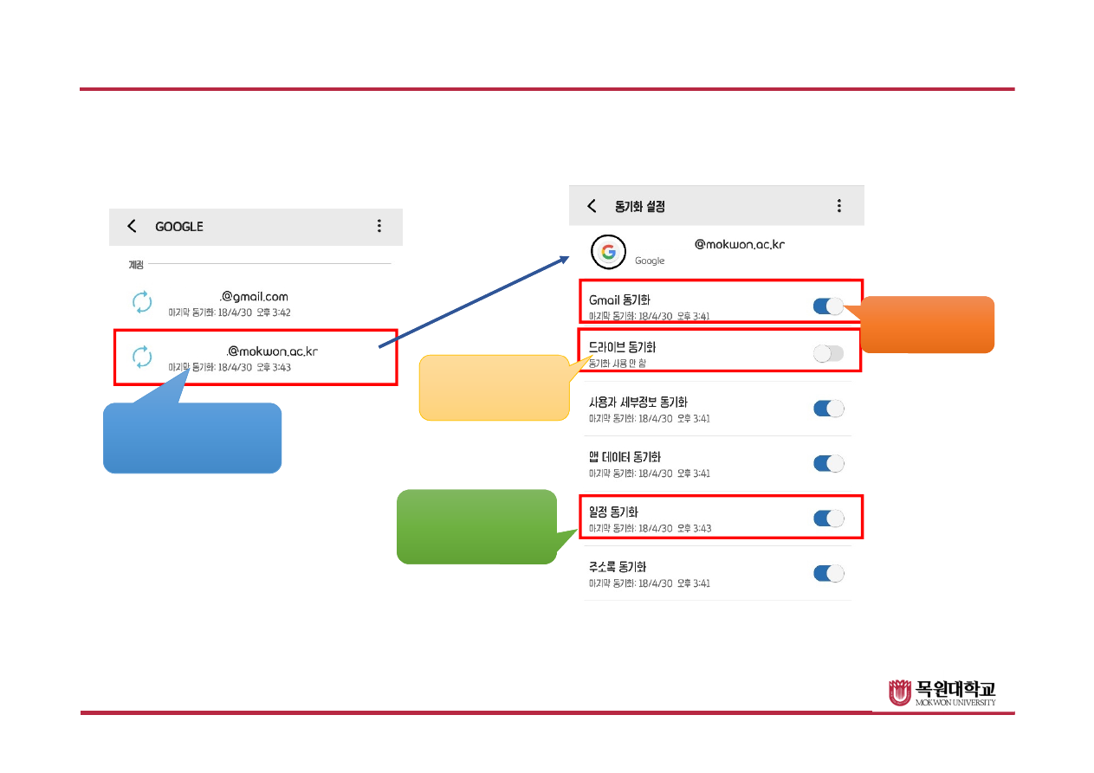The width and height of the screenshot is (1094, 773).
Task: Toggle the 일정 동기화 switch
Action: (828, 519)
